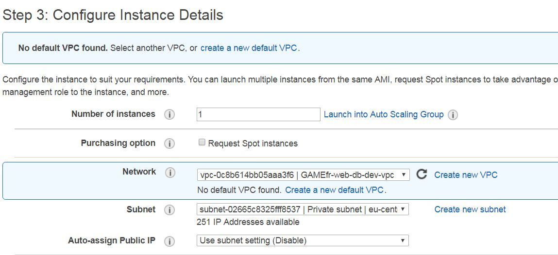558x255 pixels.
Task: Click the dropdown arrow of the Subnet selector
Action: click(x=403, y=209)
